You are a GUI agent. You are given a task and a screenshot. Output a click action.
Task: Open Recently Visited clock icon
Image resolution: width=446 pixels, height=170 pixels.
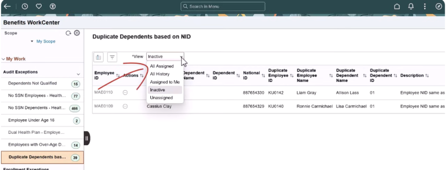pos(25,6)
